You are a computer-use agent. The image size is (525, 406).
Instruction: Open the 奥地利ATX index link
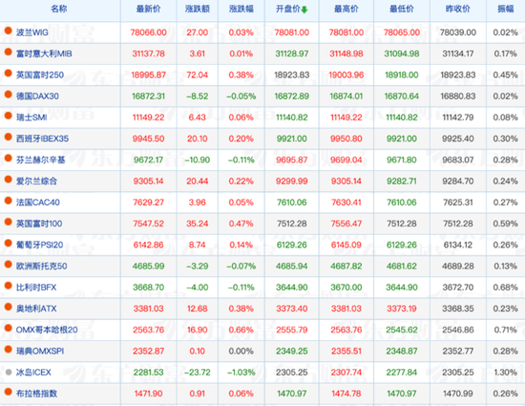[x=36, y=309]
